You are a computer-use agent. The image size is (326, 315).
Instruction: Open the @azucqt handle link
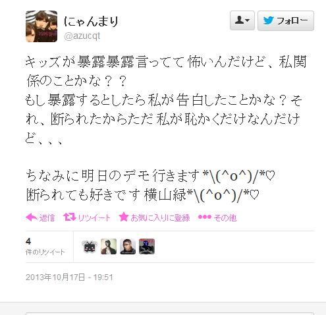pos(82,36)
